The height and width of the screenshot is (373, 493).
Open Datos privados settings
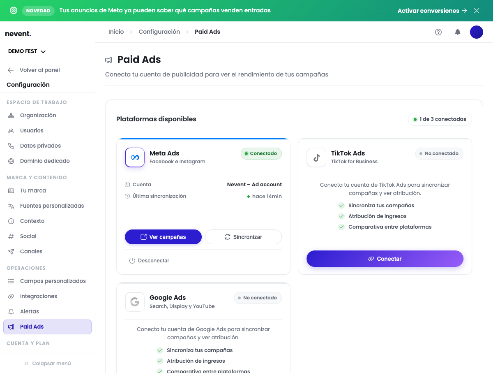tap(47, 146)
